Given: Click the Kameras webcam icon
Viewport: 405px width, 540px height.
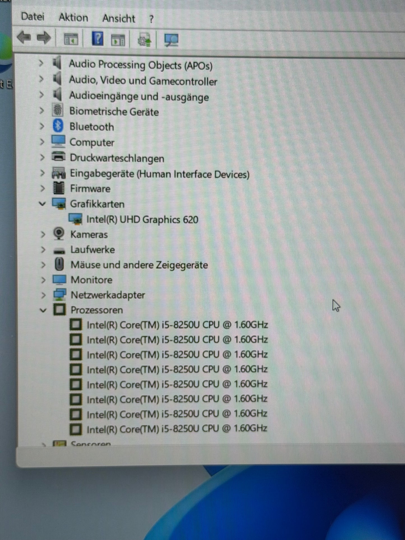Looking at the screenshot, I should 59,234.
